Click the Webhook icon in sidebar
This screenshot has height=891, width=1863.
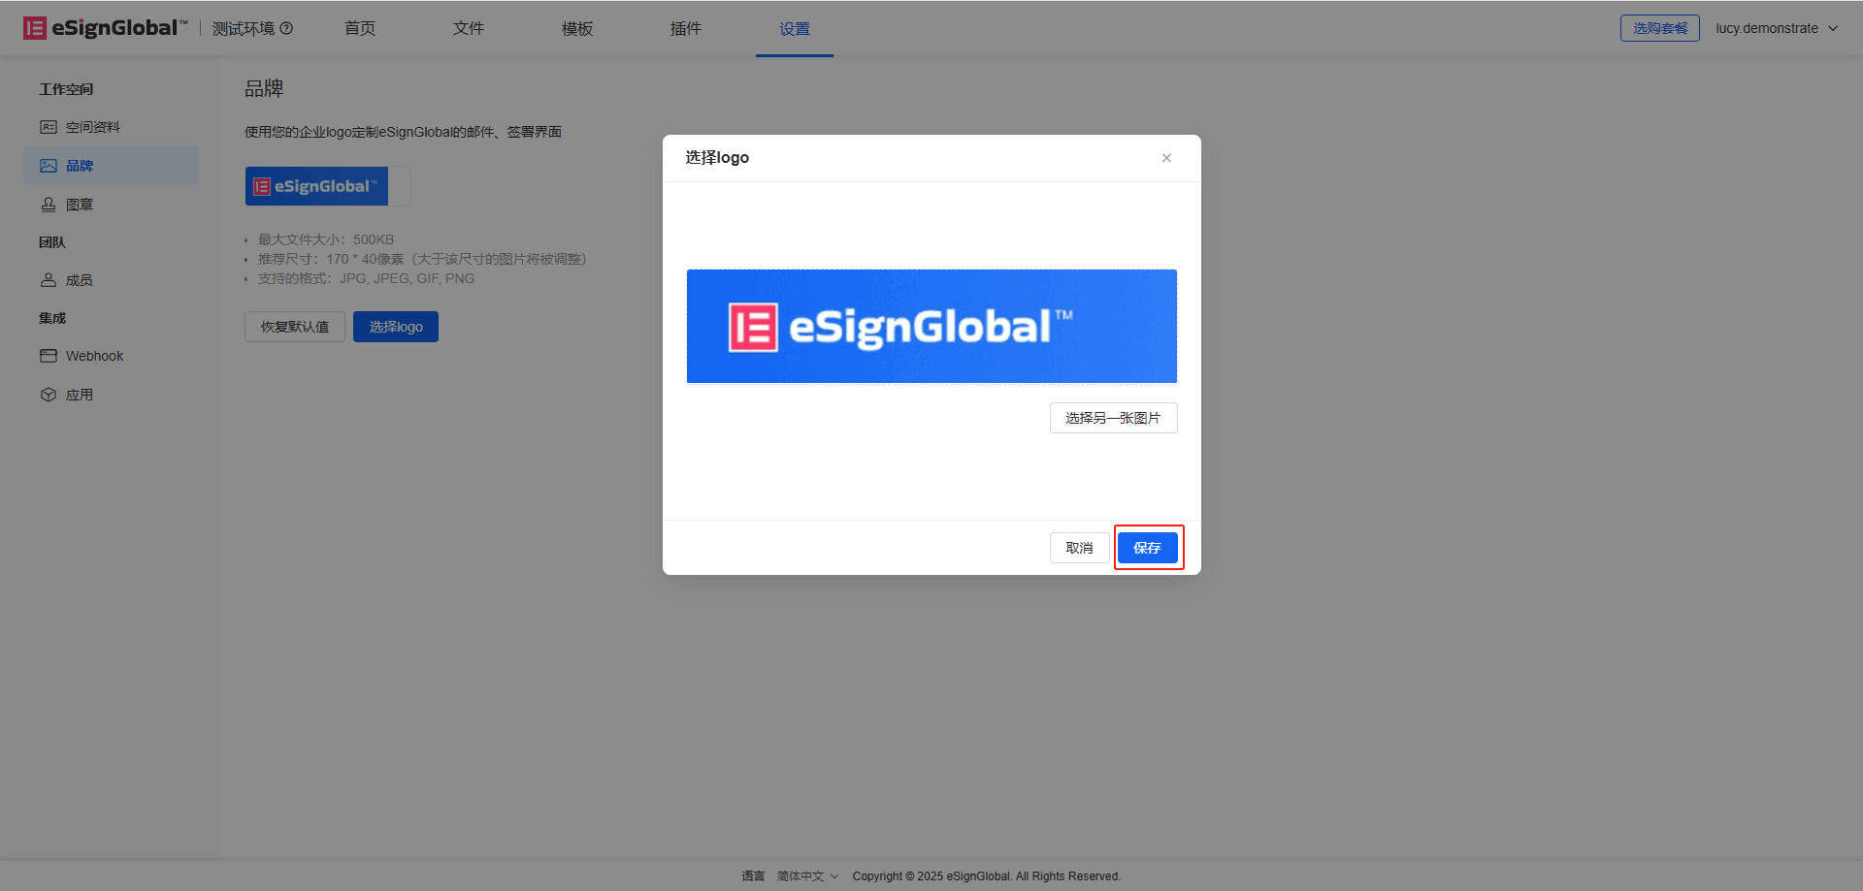49,356
